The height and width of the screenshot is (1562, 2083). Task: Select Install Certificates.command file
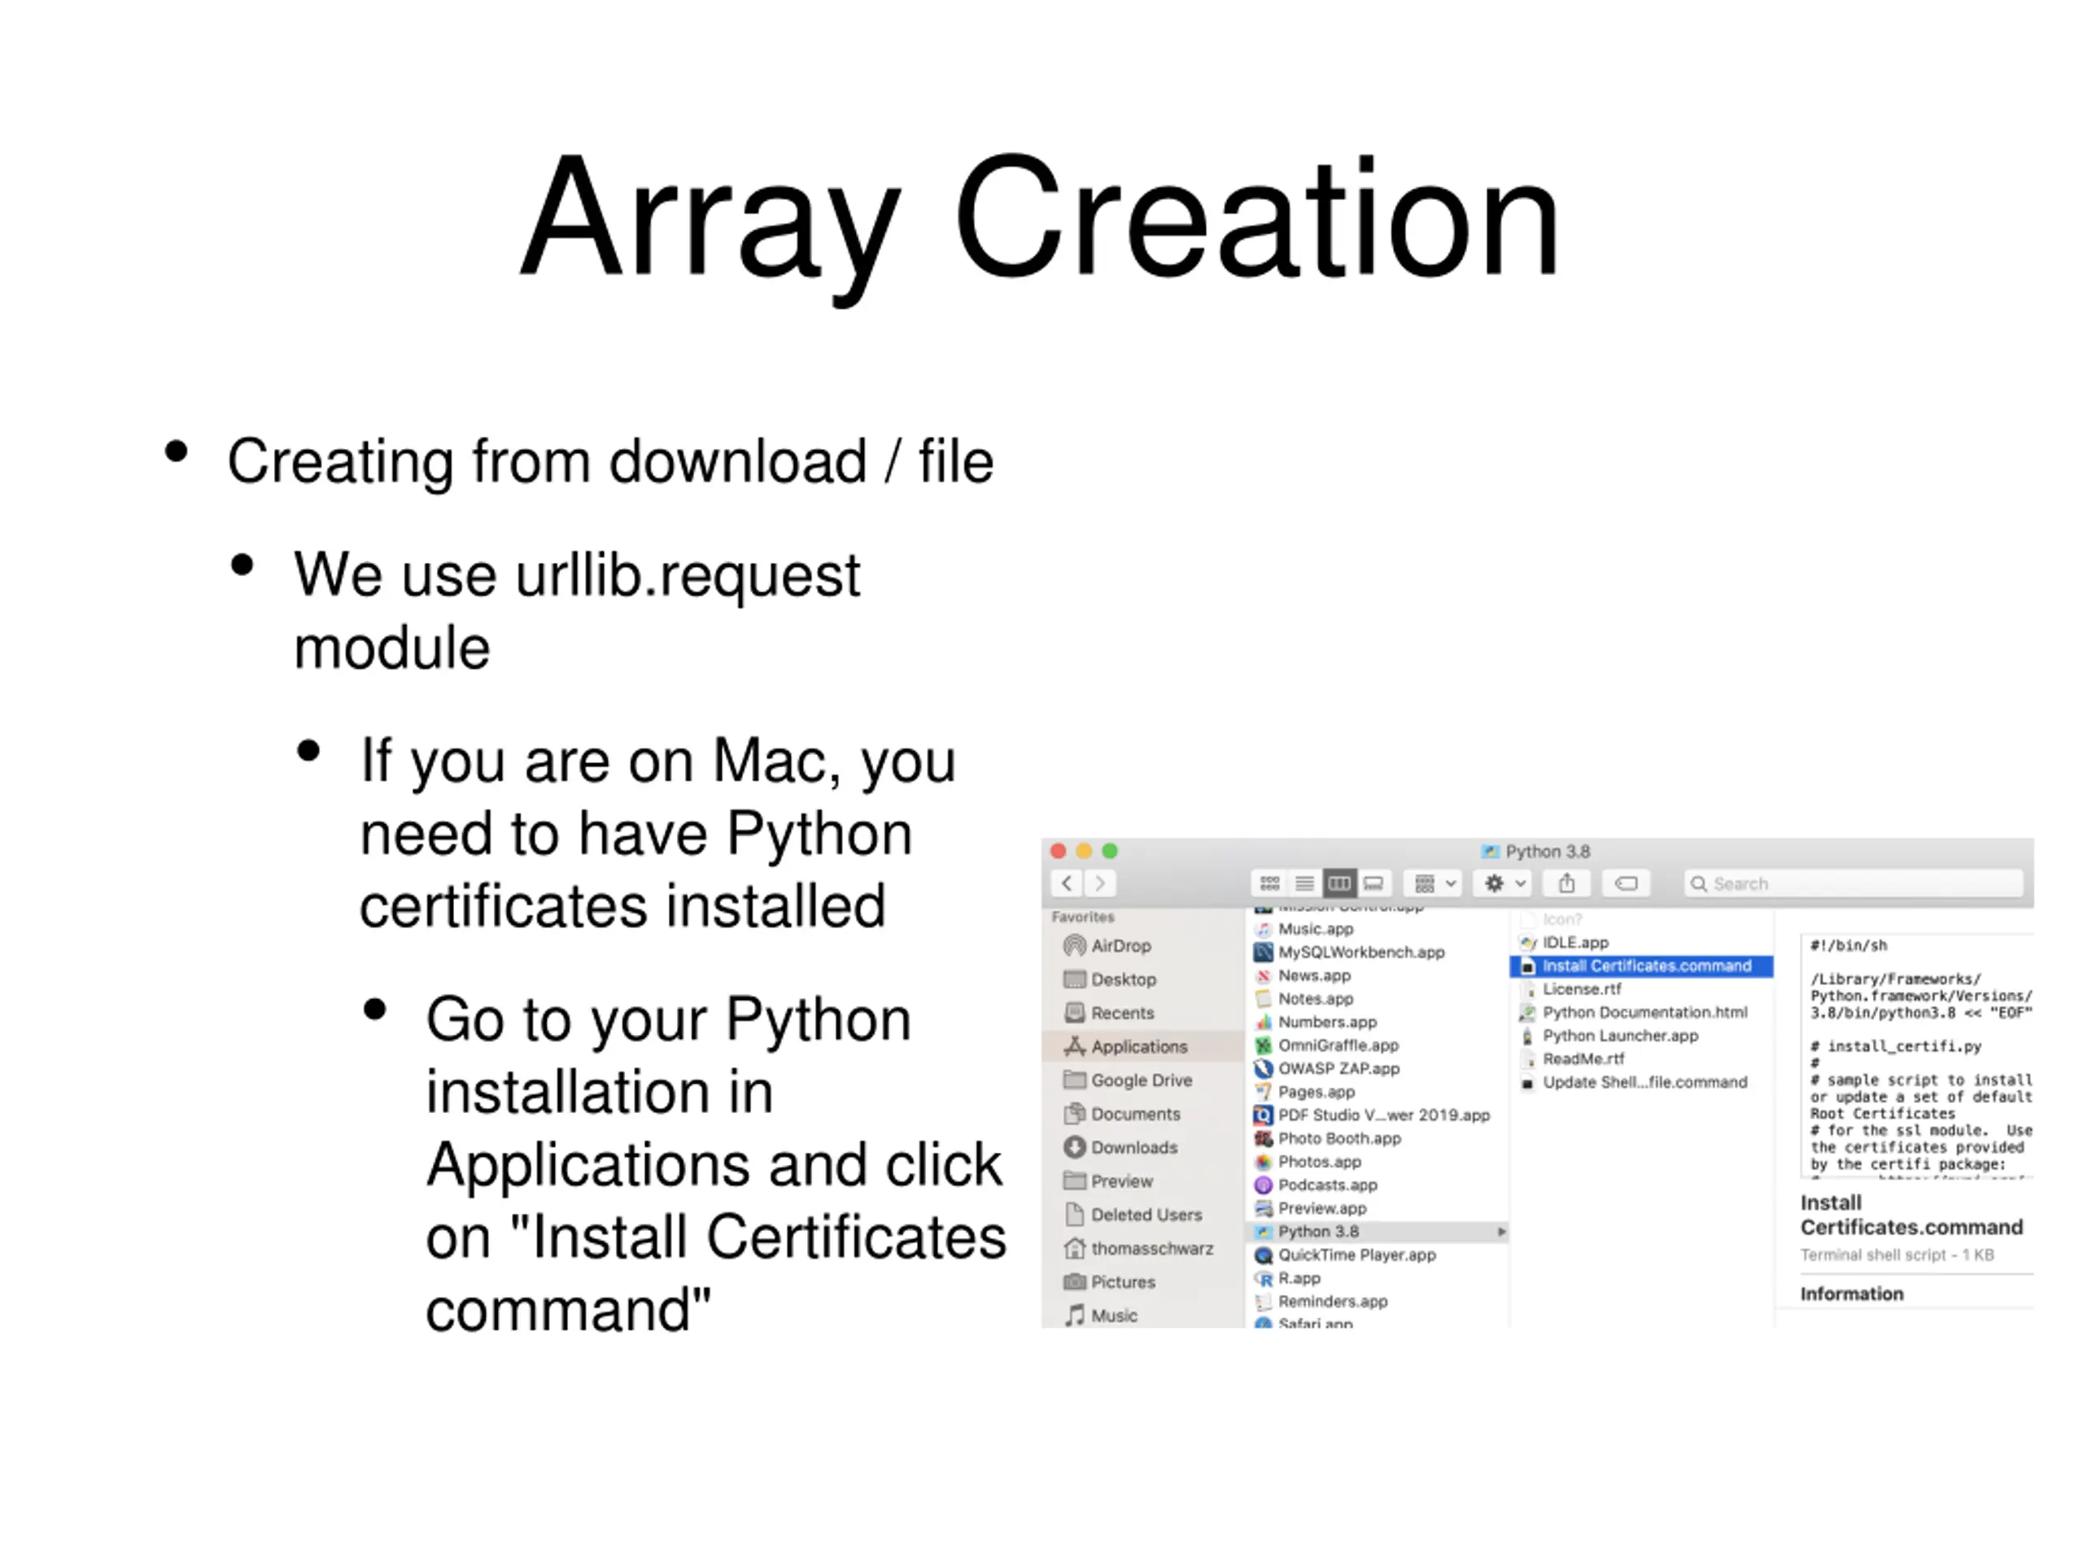(x=1645, y=966)
